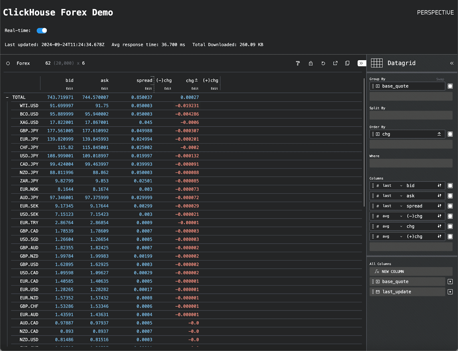This screenshot has height=351, width=458.
Task: Collapse the TOTAL row group
Action: [7, 98]
